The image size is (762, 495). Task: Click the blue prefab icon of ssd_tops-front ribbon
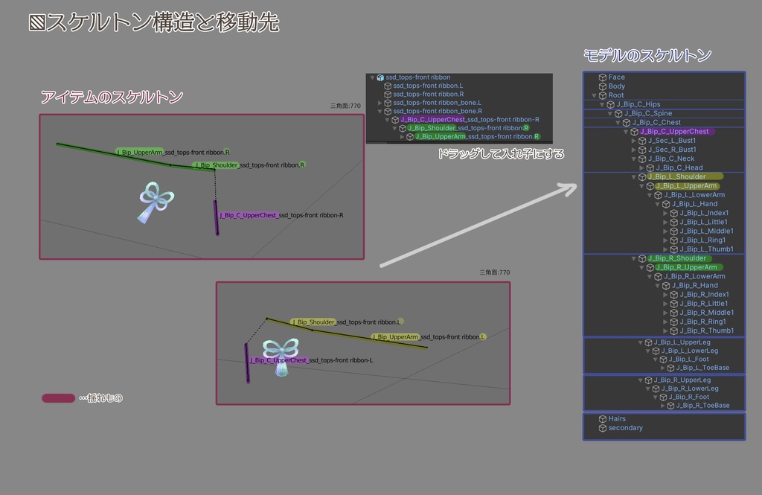380,77
